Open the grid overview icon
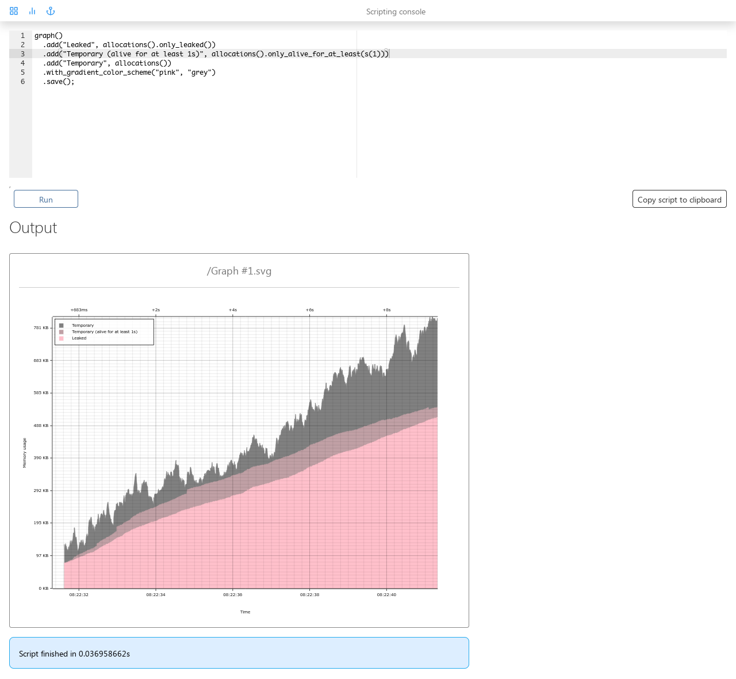The image size is (736, 679). (14, 11)
